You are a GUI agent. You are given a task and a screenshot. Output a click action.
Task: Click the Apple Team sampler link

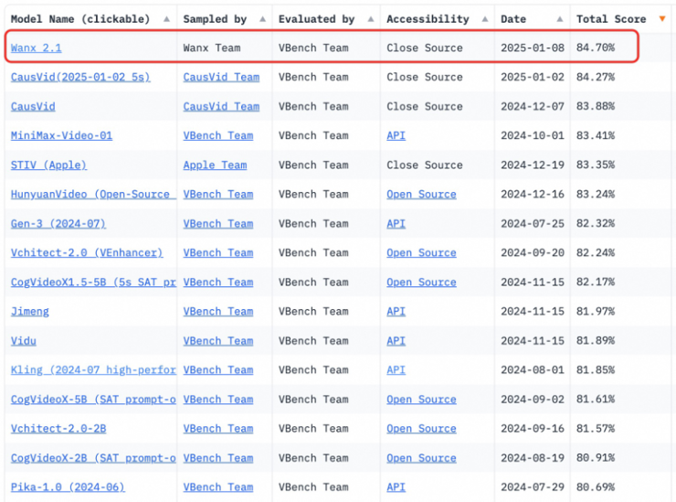(215, 165)
